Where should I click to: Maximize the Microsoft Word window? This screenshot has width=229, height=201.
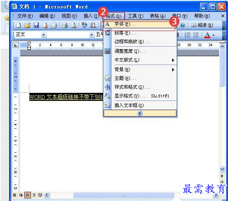[x=213, y=7]
